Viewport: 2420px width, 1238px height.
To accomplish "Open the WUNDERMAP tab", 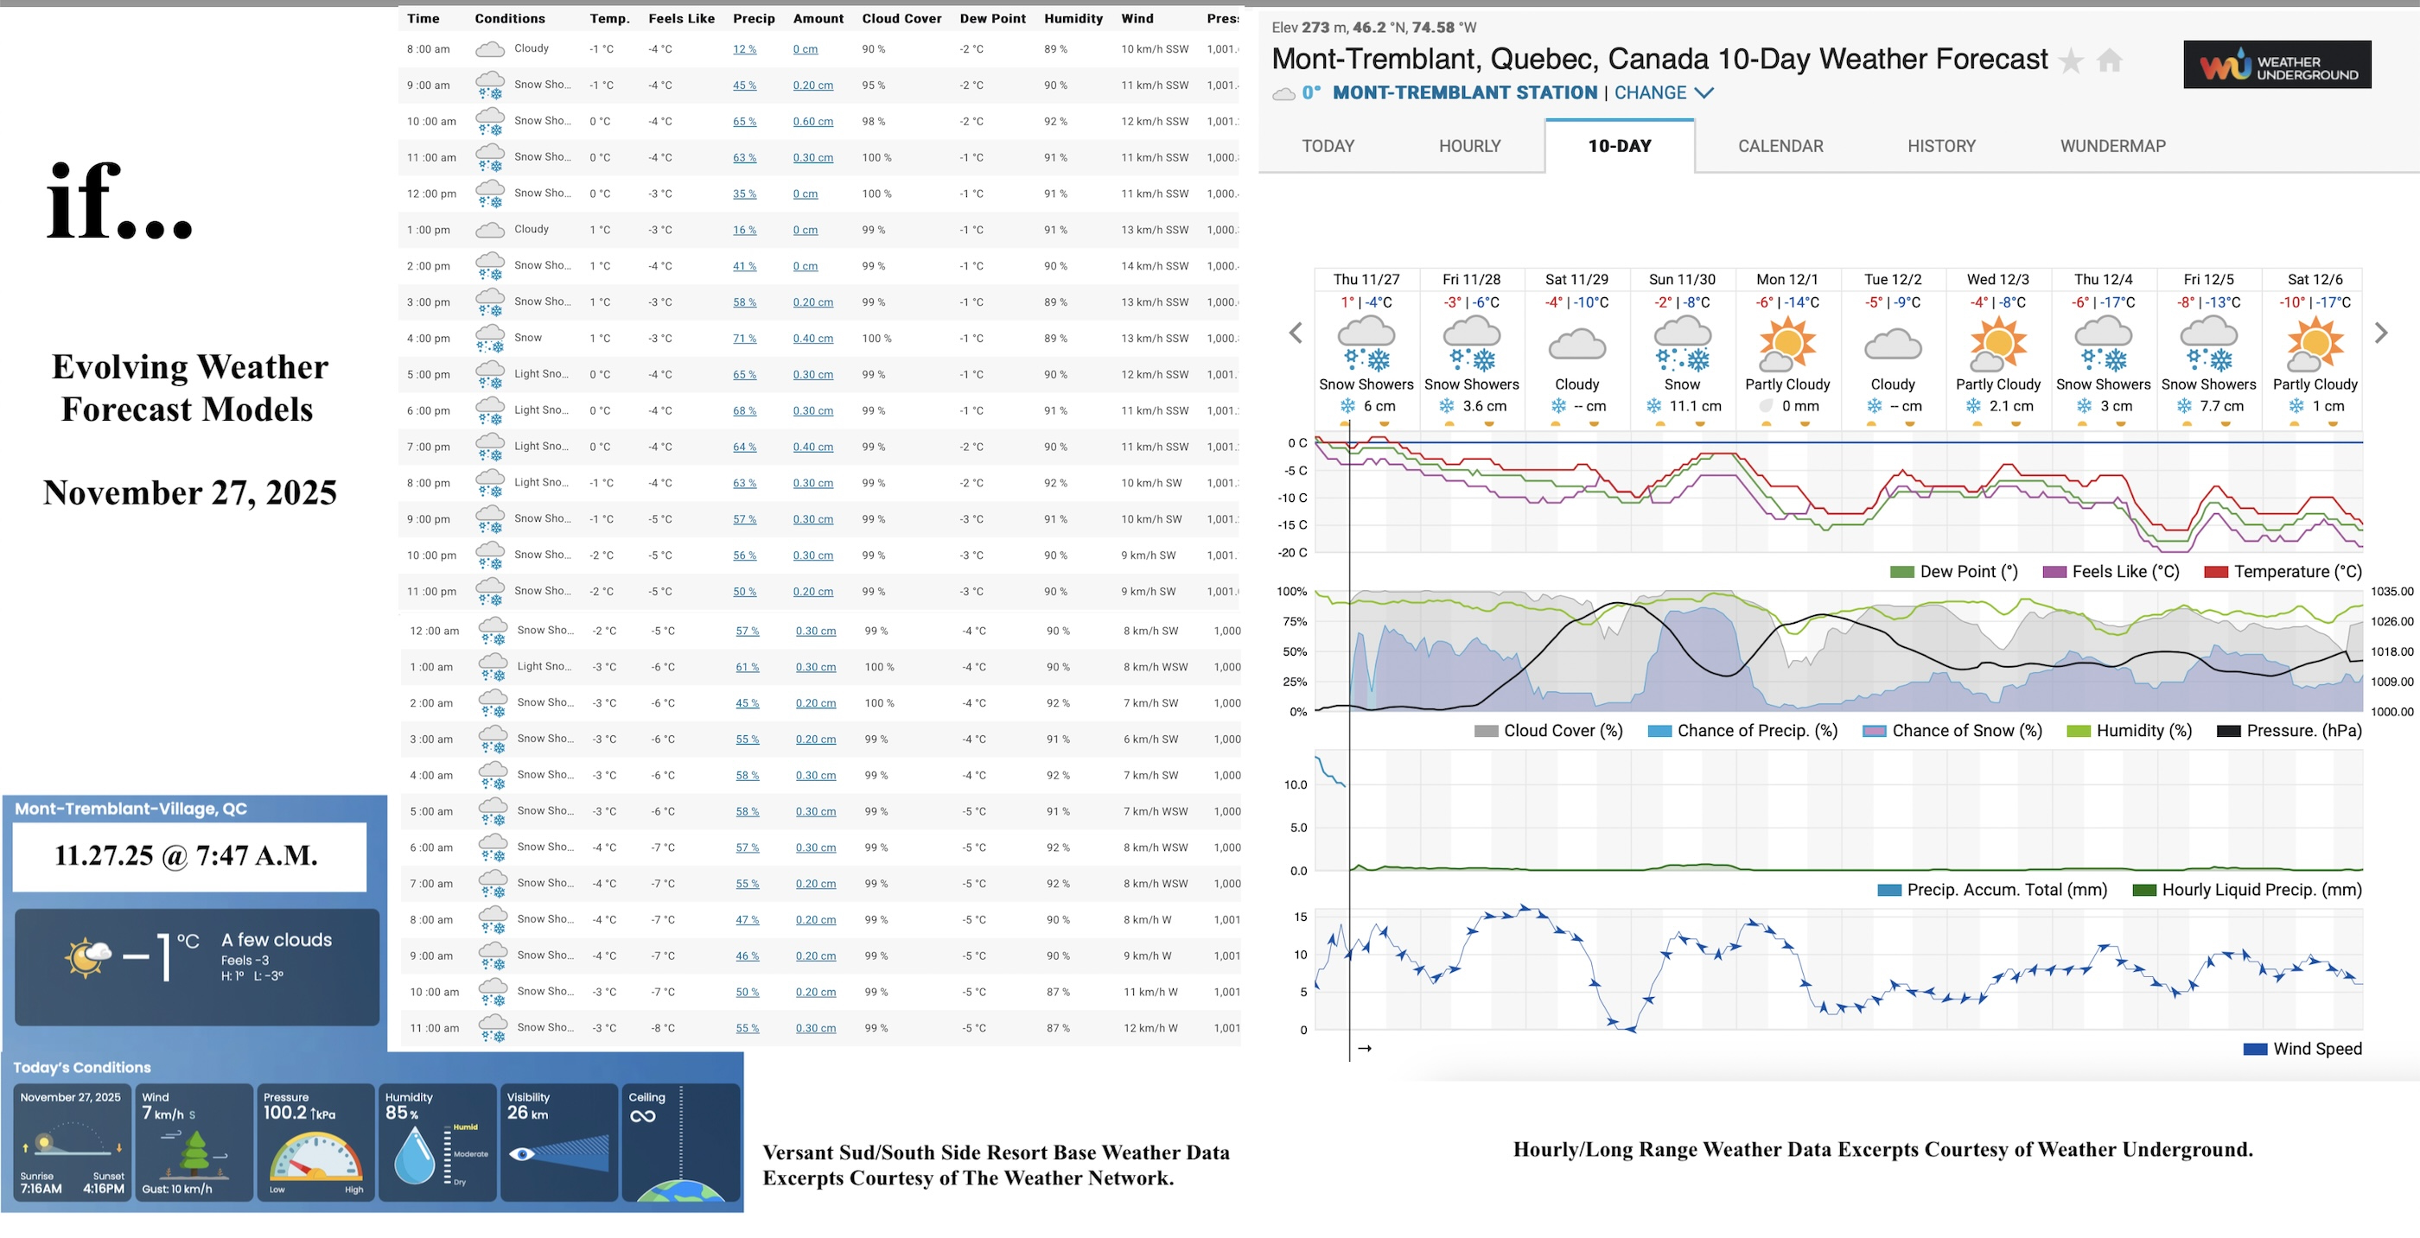I will pyautogui.click(x=2113, y=146).
